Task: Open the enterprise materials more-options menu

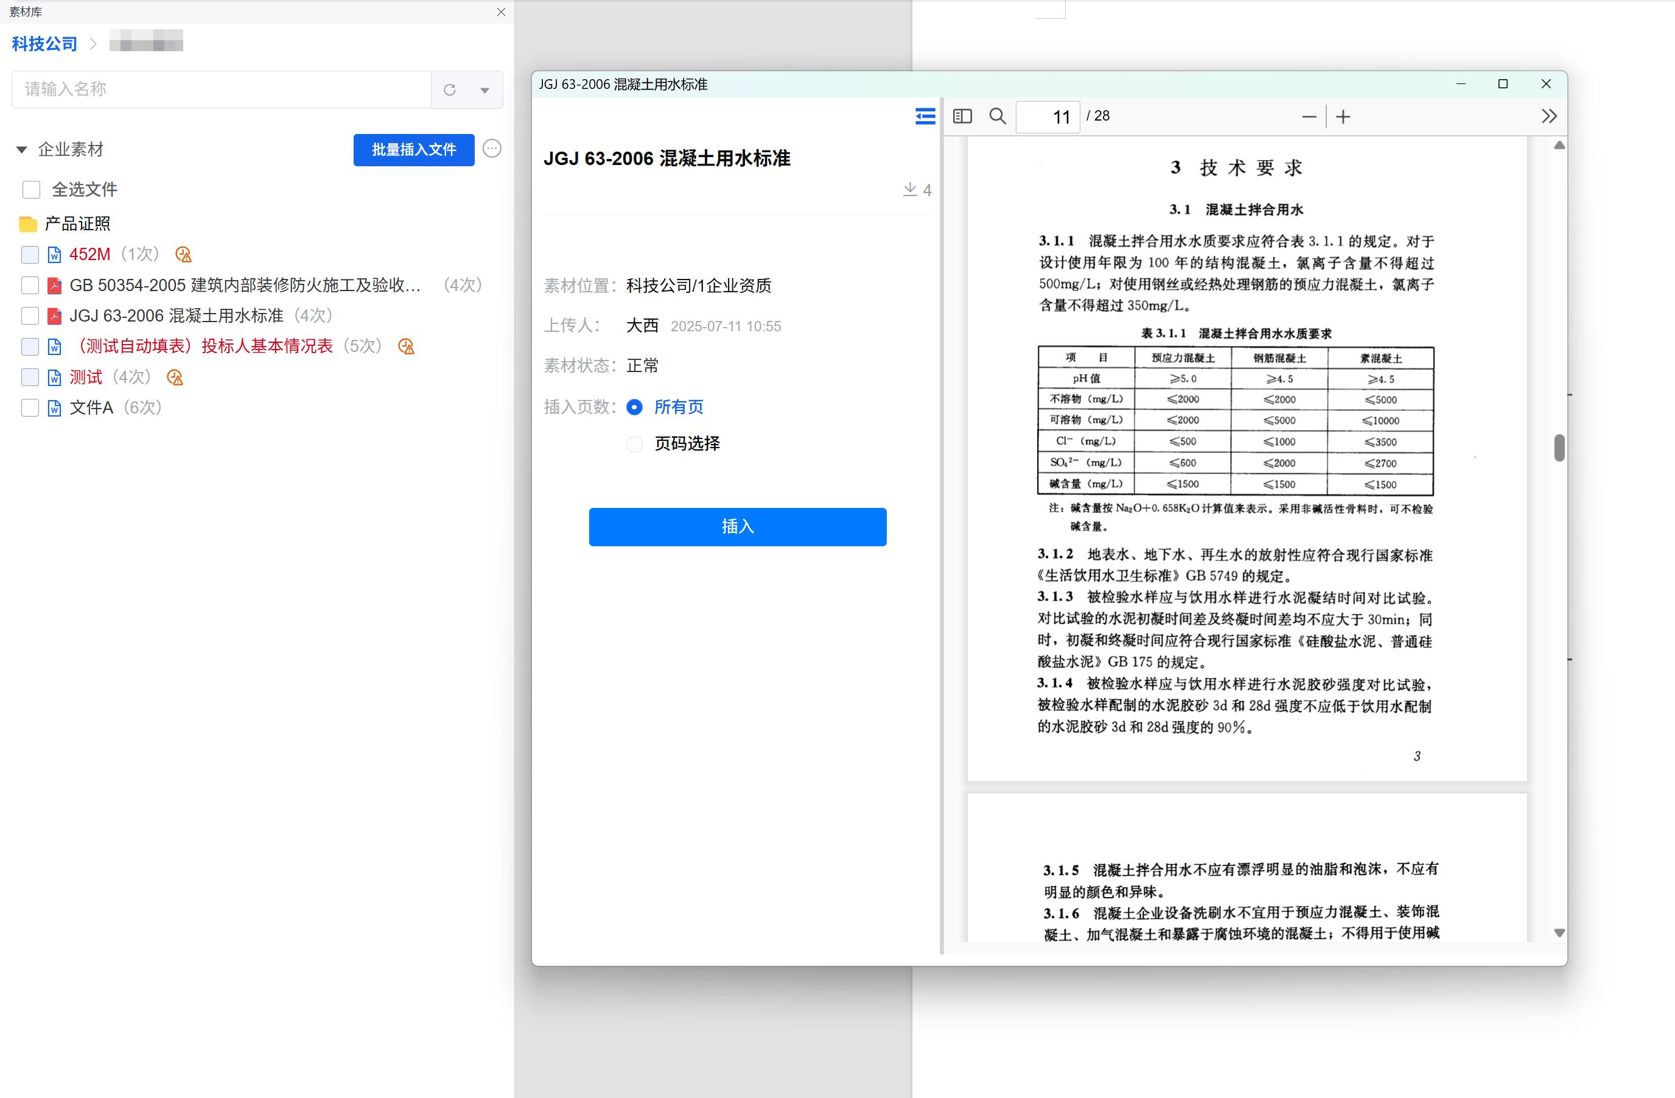Action: (x=492, y=149)
